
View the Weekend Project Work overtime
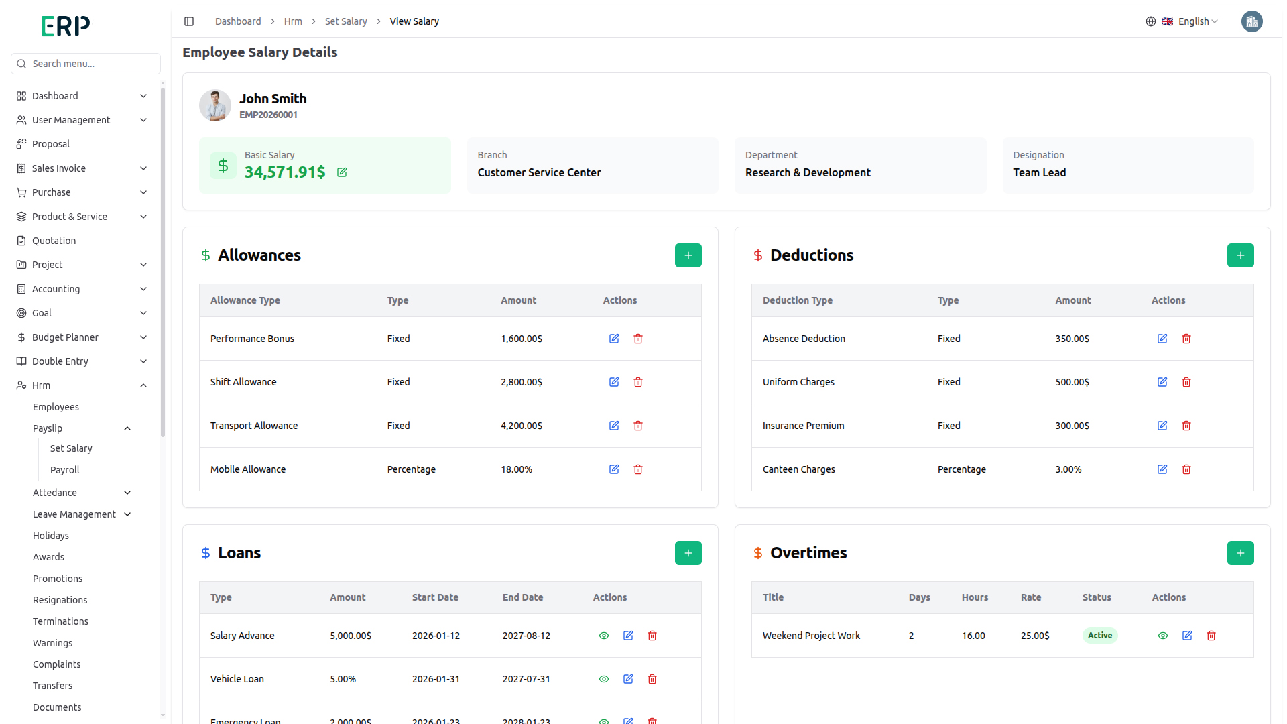(1163, 636)
